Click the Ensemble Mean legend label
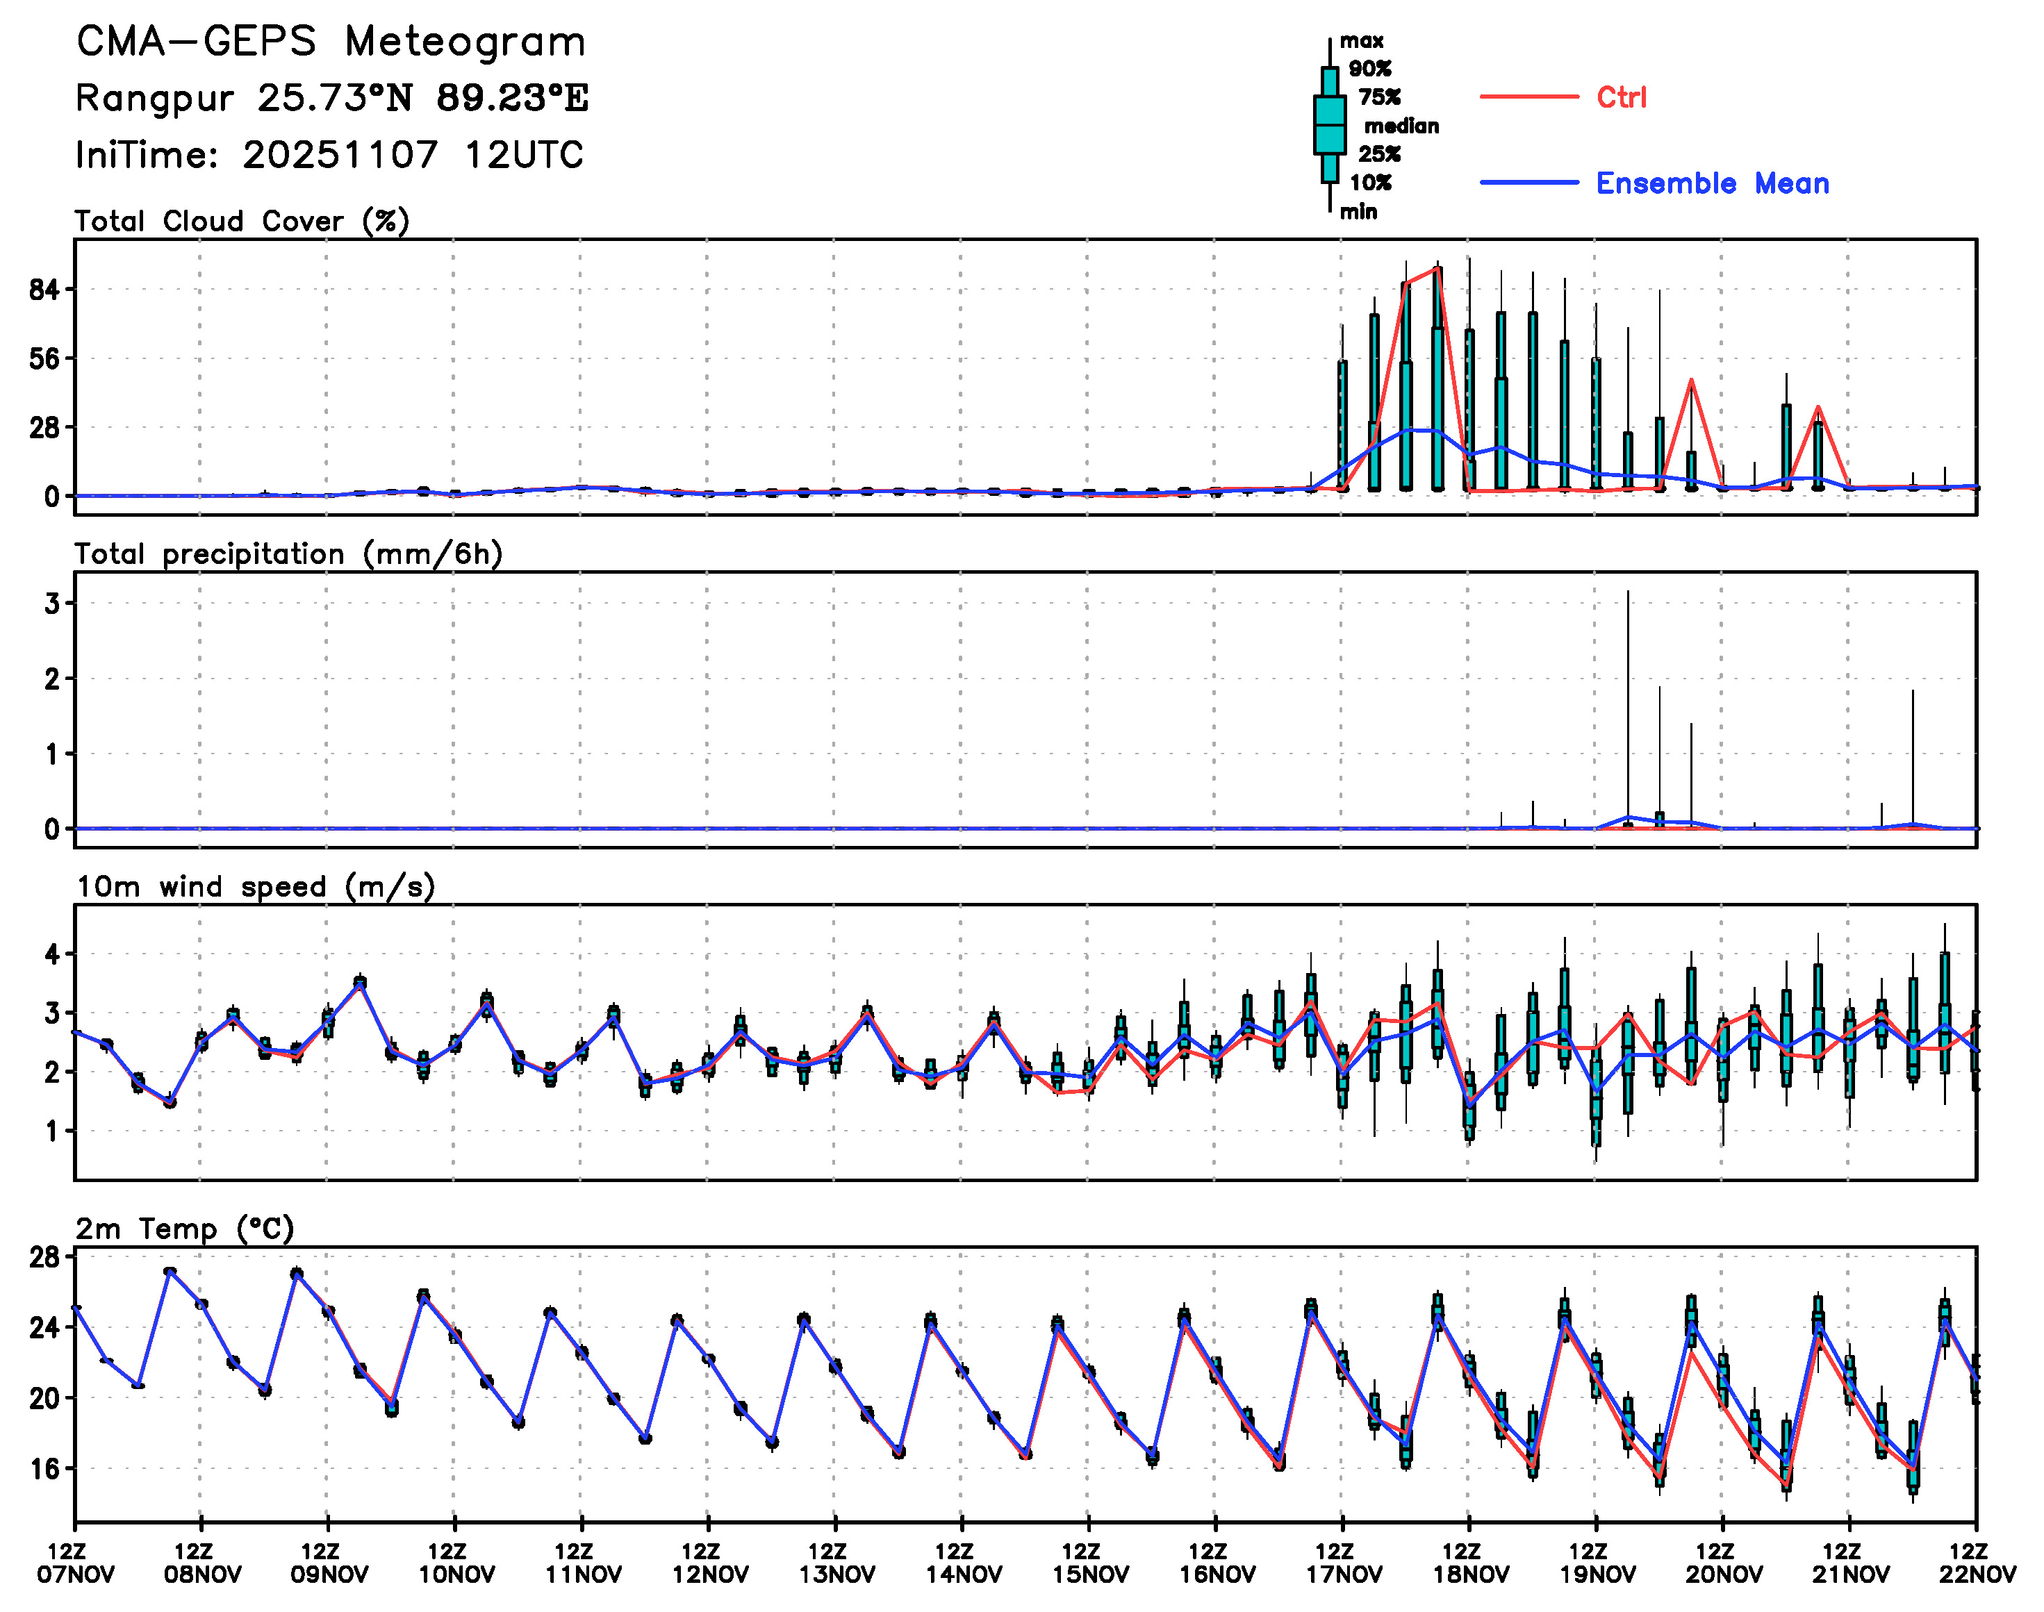The width and height of the screenshot is (2044, 1612). [x=1712, y=183]
